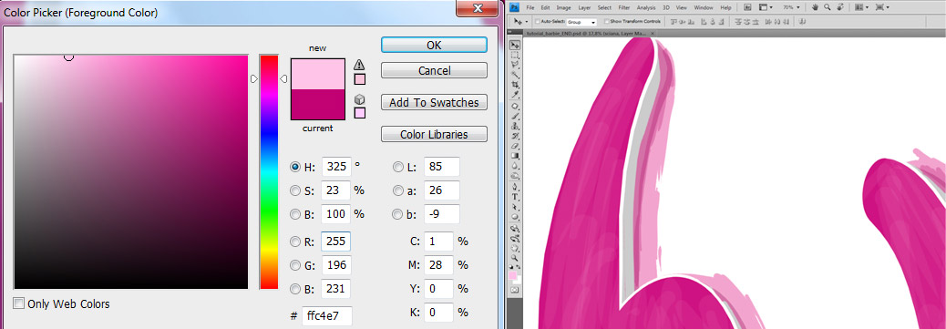Select the Gradient tool
The height and width of the screenshot is (329, 946).
[x=515, y=156]
